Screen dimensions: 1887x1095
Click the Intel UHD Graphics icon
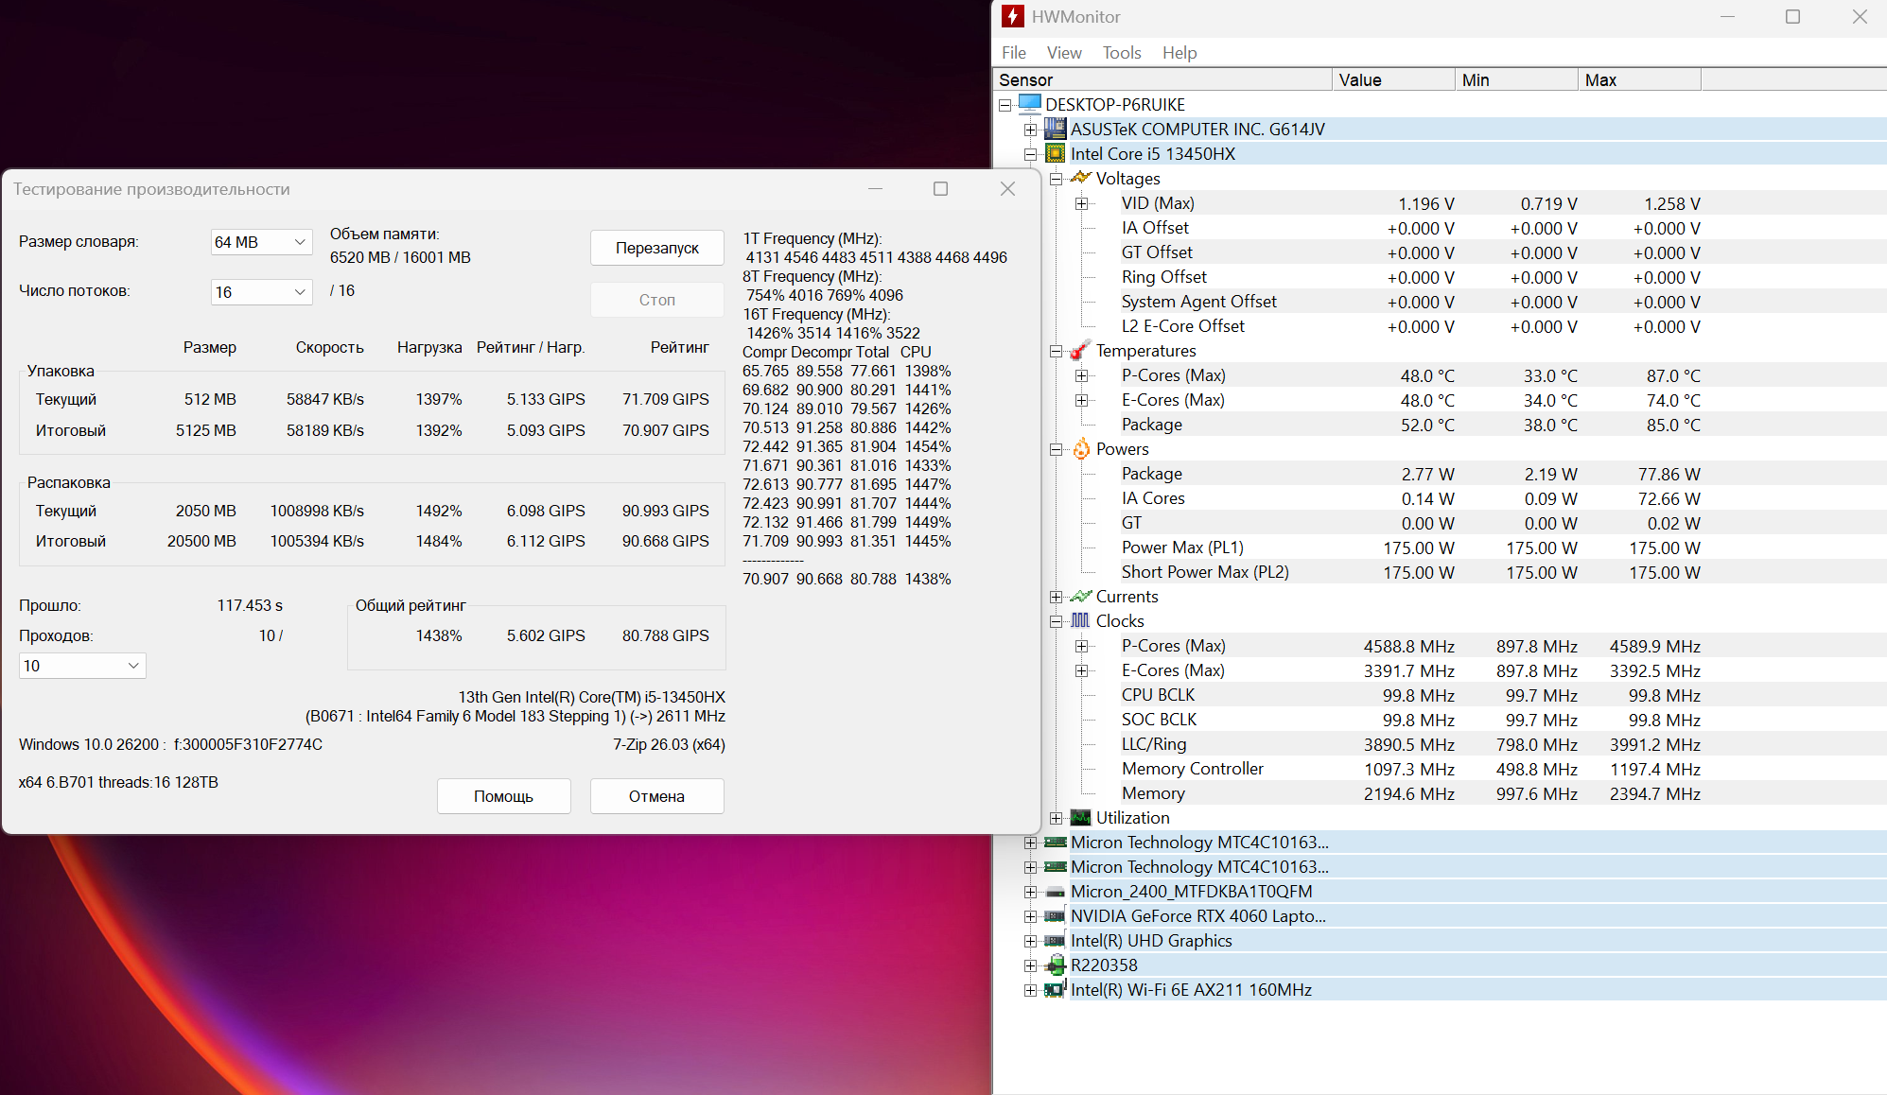click(1055, 940)
